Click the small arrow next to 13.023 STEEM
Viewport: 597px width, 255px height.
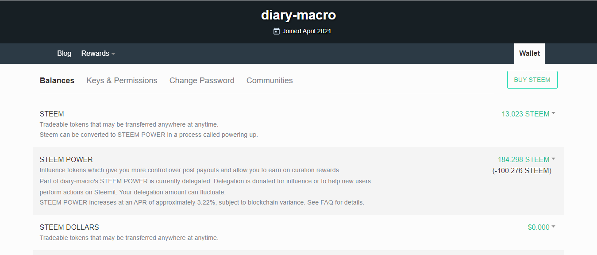coord(553,114)
